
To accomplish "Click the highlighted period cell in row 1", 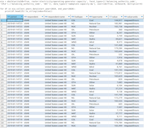I will (15, 20).
